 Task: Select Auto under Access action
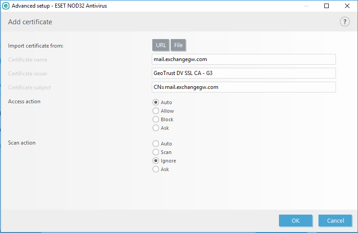tap(156, 102)
